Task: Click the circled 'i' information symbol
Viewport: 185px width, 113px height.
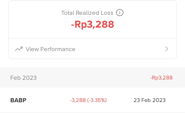Action: point(120,13)
